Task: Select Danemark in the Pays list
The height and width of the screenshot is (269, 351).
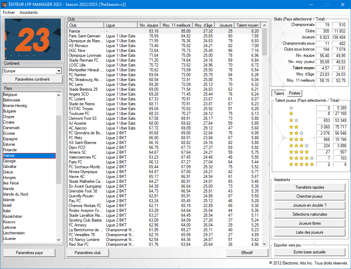Action: coord(29,128)
